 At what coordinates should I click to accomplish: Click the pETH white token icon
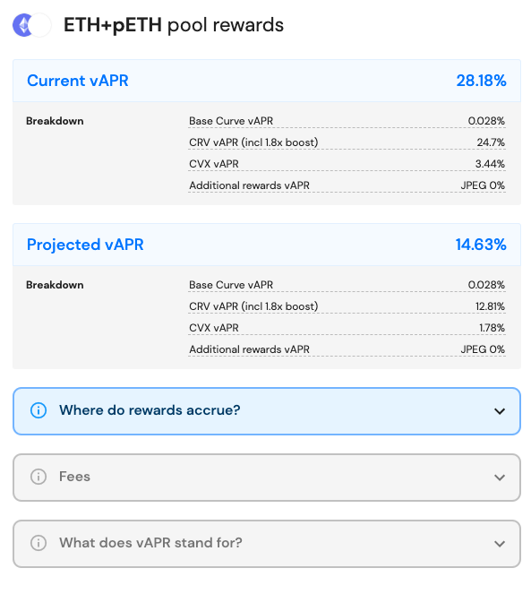click(39, 25)
